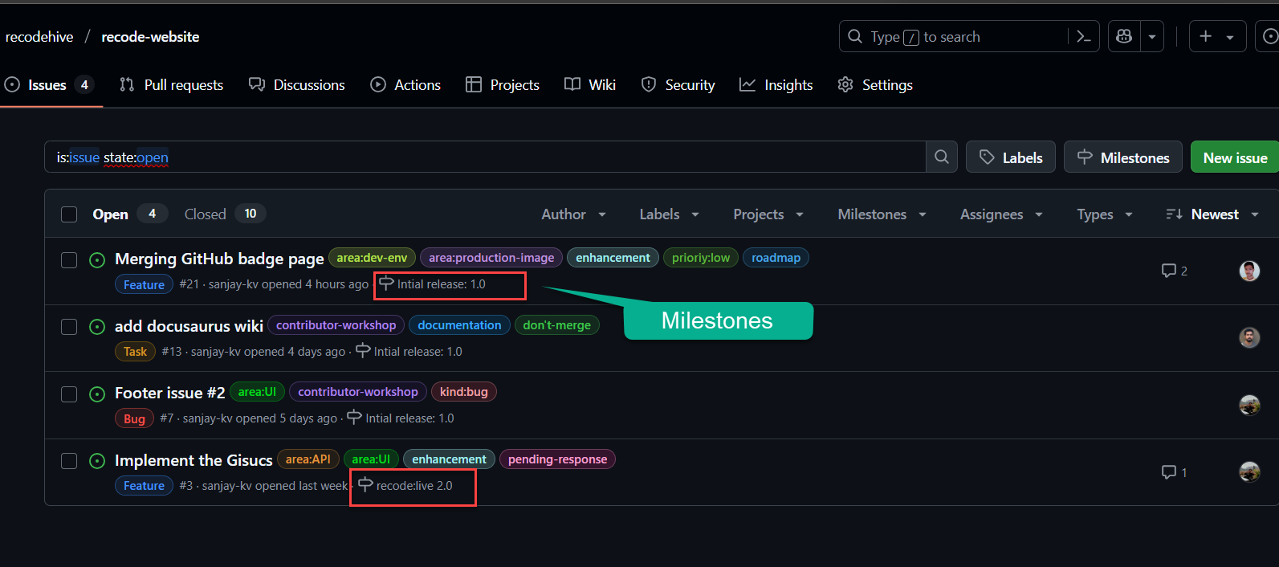This screenshot has height=567, width=1279.
Task: Click the Milestones button next to search
Action: (x=1123, y=157)
